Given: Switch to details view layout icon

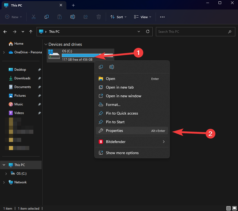Looking at the screenshot, I should 229,208.
